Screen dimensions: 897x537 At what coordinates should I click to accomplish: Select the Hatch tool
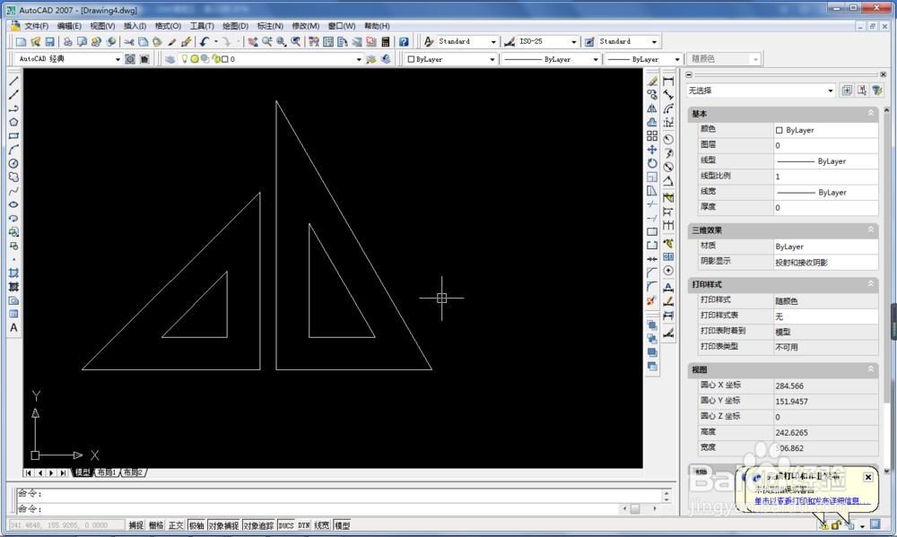point(13,273)
